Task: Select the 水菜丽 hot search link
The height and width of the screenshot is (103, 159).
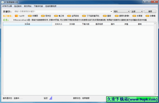Action: (140, 16)
